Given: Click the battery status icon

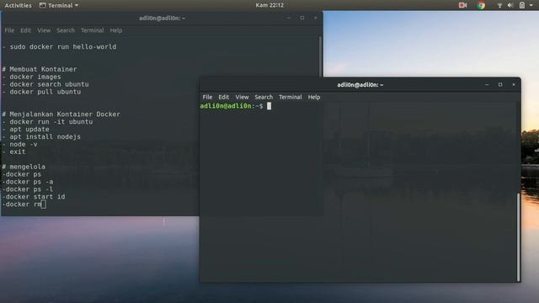Looking at the screenshot, I should (x=522, y=5).
